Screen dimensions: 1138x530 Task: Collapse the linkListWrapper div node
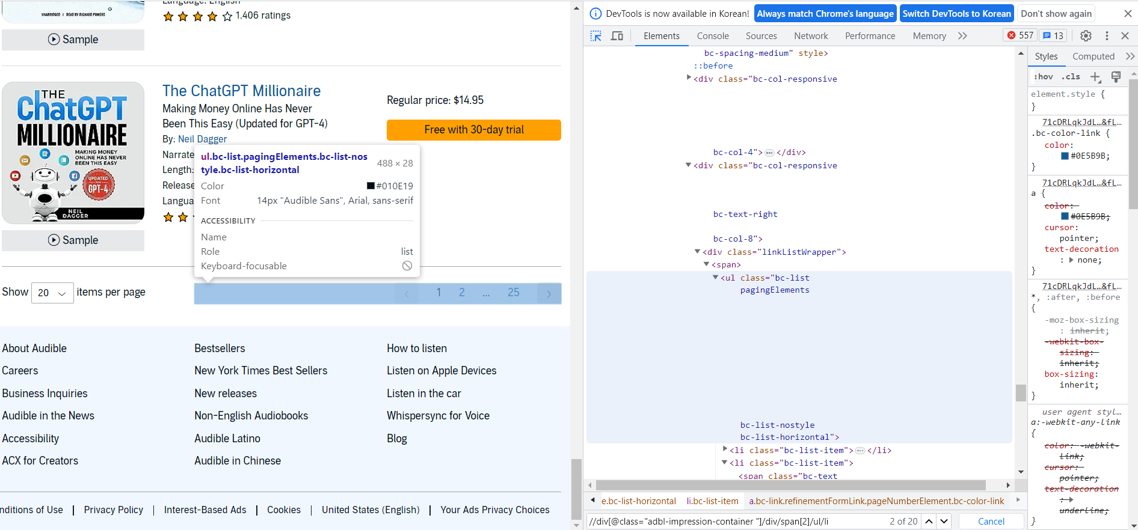[x=697, y=252]
